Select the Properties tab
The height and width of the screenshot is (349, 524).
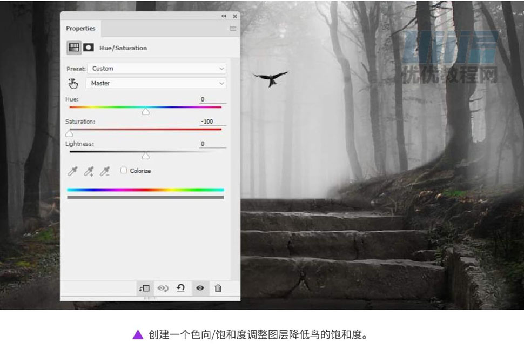pyautogui.click(x=80, y=29)
